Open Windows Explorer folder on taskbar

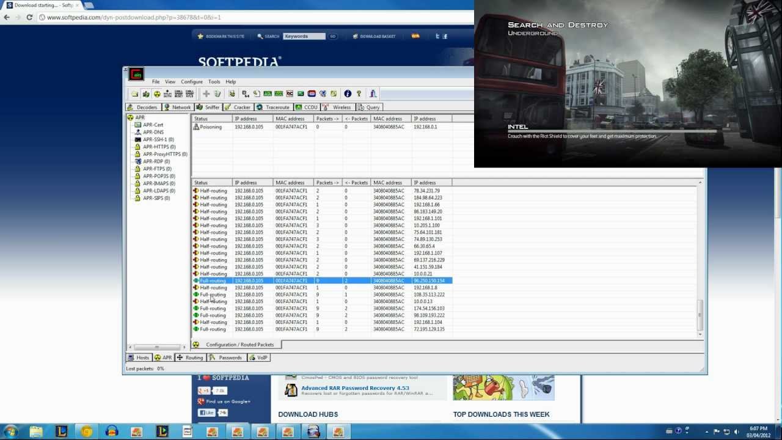coord(36,431)
